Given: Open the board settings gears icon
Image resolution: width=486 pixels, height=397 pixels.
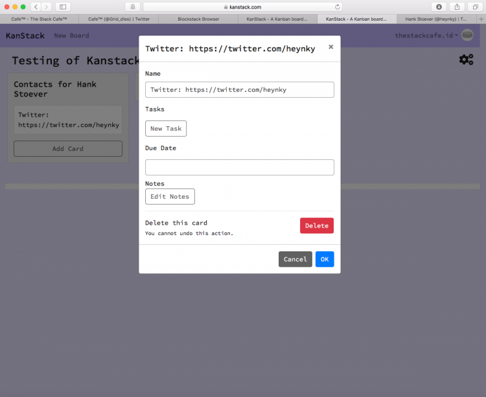Looking at the screenshot, I should coord(466,59).
